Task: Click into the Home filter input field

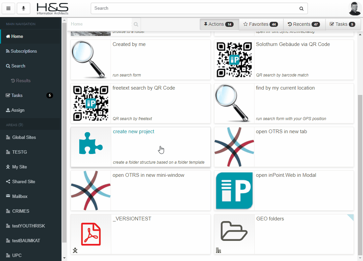Action: point(100,24)
